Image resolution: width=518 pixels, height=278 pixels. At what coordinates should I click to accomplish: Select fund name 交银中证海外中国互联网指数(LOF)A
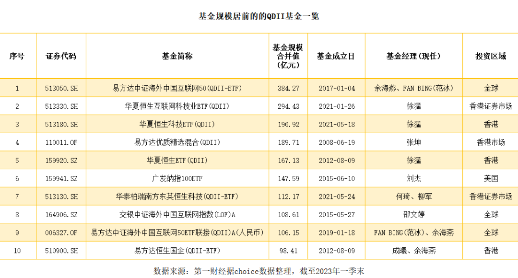click(177, 215)
